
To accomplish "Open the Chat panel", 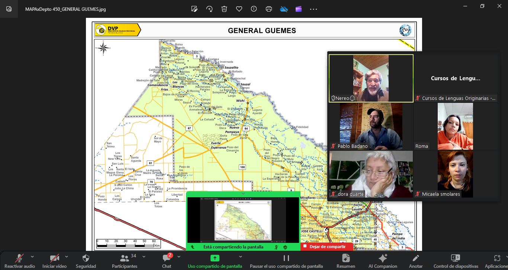I will pyautogui.click(x=167, y=261).
